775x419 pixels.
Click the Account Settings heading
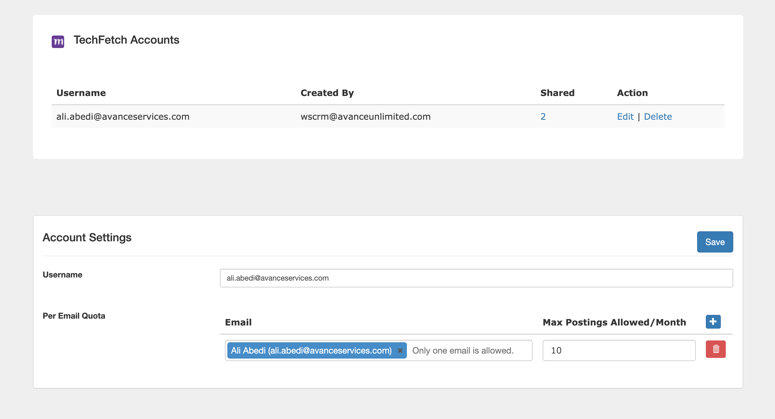[87, 238]
